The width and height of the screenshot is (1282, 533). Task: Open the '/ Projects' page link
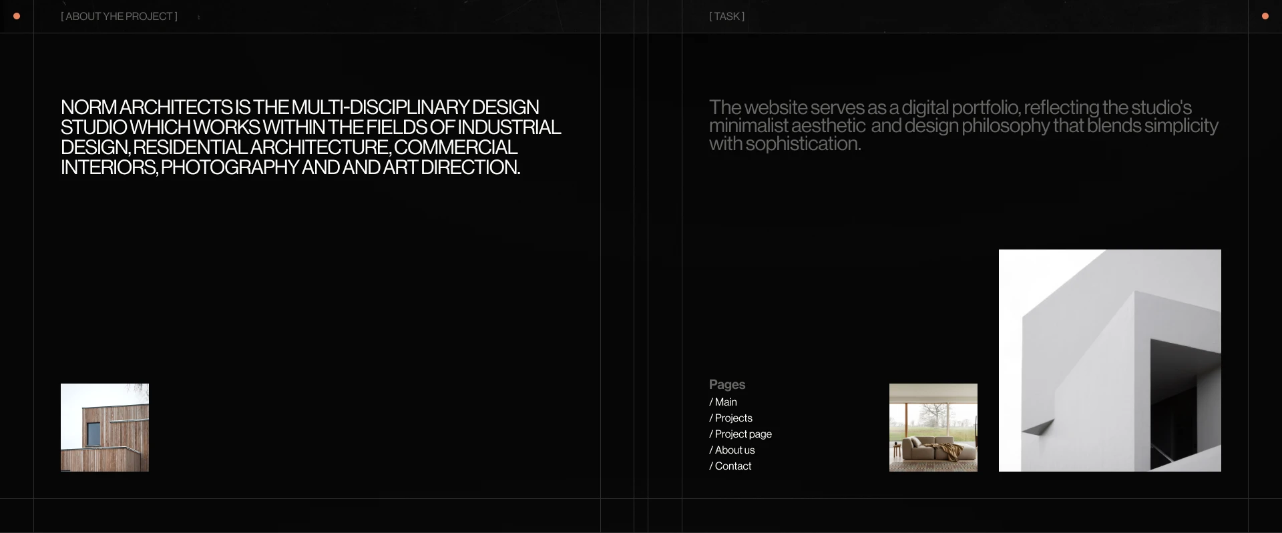click(730, 418)
